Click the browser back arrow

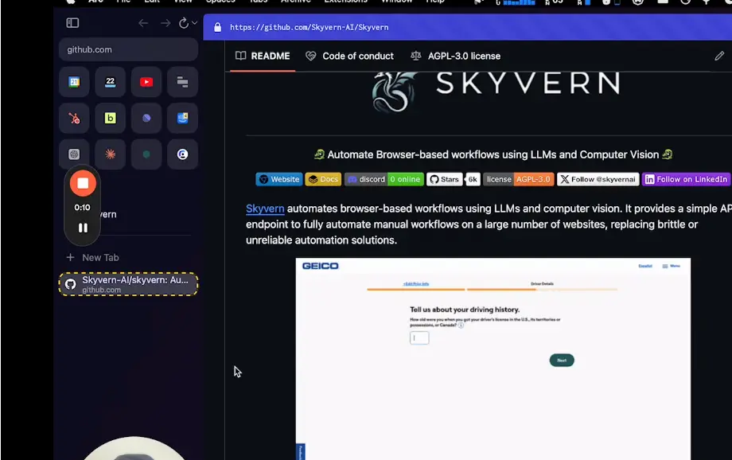click(143, 23)
